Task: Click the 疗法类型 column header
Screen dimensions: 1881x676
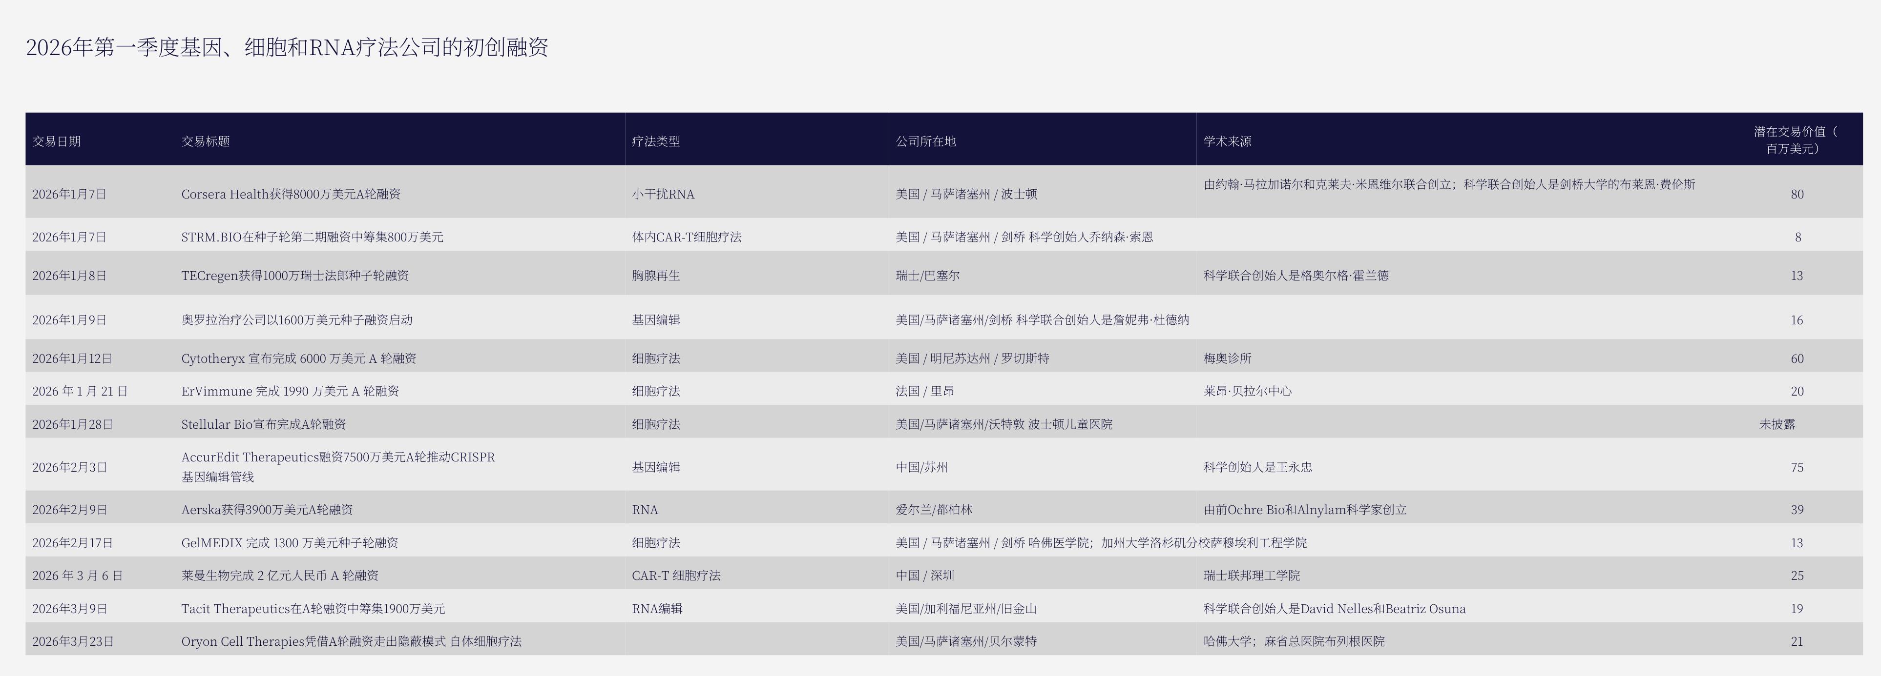Action: coord(656,141)
